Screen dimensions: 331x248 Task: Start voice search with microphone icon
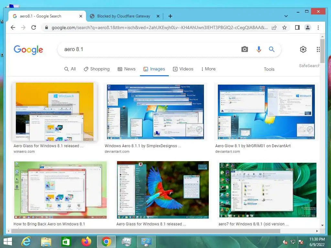coord(259,49)
